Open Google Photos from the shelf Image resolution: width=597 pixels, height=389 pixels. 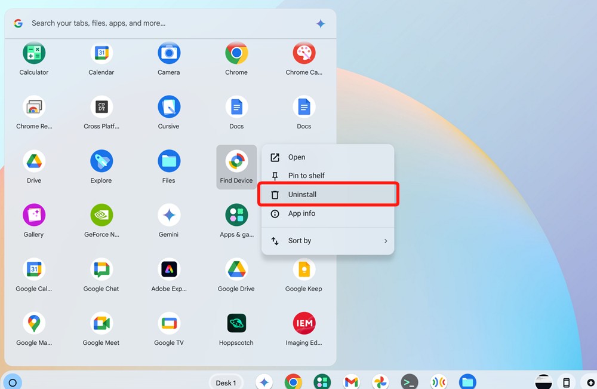click(380, 382)
